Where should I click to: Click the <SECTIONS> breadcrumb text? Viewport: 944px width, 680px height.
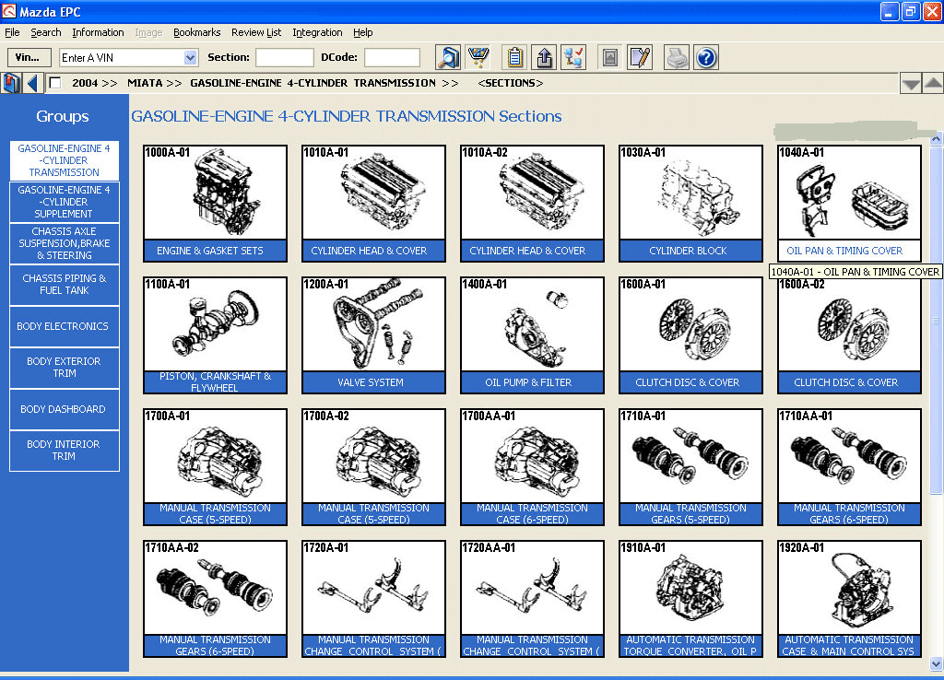[511, 83]
